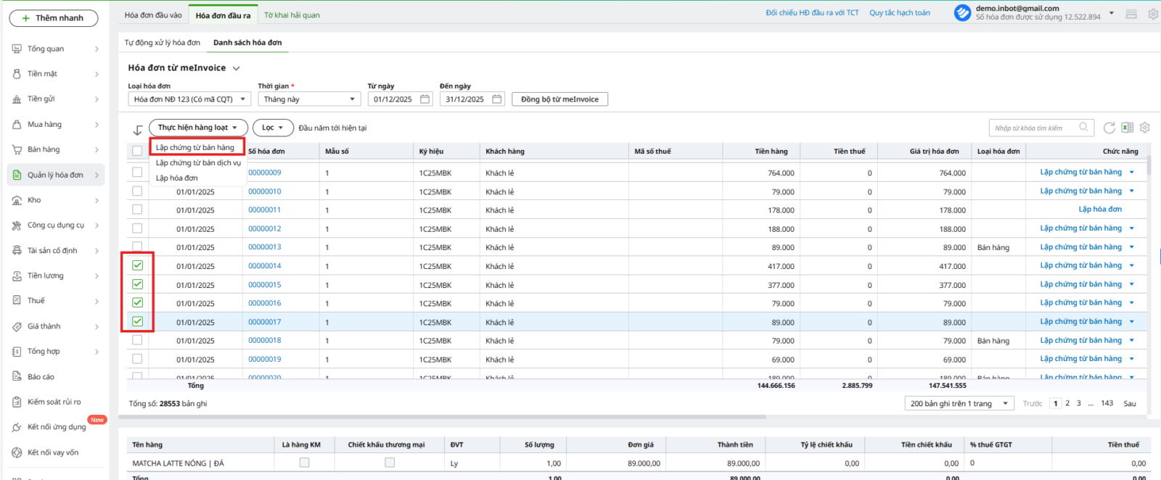Open the 200 bản ghi page size dropdown

(x=959, y=404)
